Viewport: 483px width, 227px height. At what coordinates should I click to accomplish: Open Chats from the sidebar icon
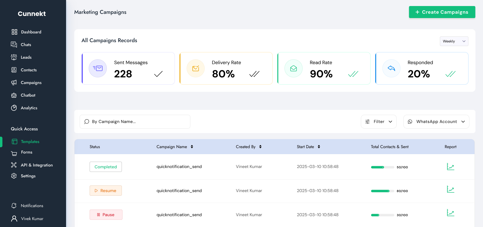click(14, 45)
